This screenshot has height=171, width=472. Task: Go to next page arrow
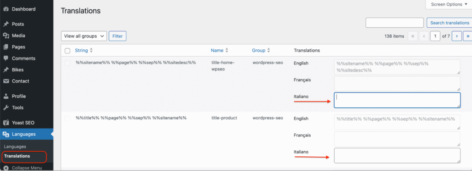point(457,36)
